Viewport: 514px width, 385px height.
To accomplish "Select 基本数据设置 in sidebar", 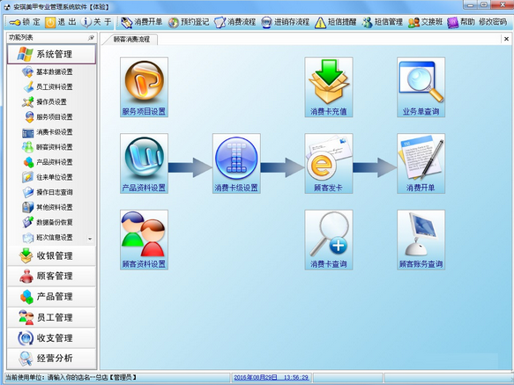I will pyautogui.click(x=48, y=71).
